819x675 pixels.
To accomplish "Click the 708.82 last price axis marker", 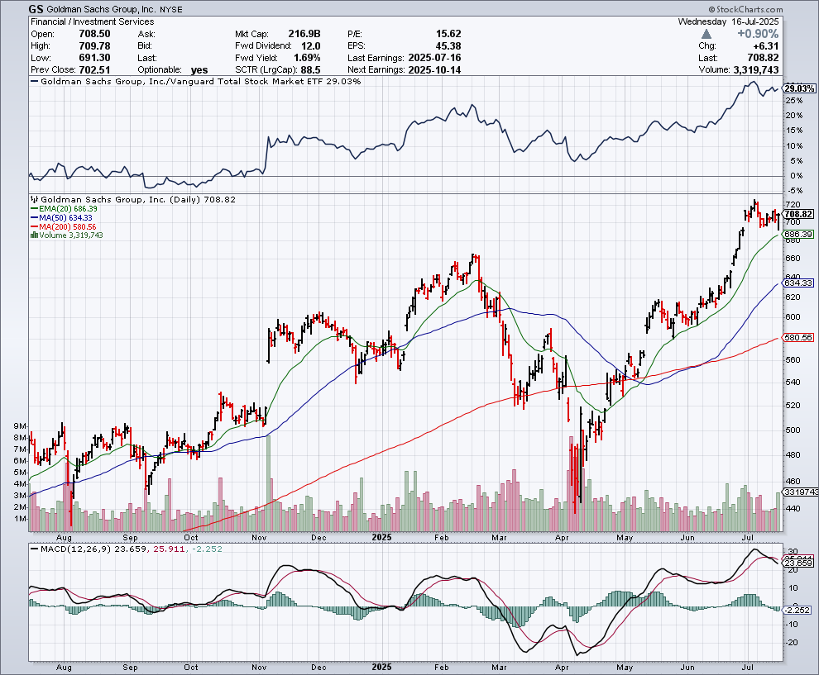I will click(798, 214).
